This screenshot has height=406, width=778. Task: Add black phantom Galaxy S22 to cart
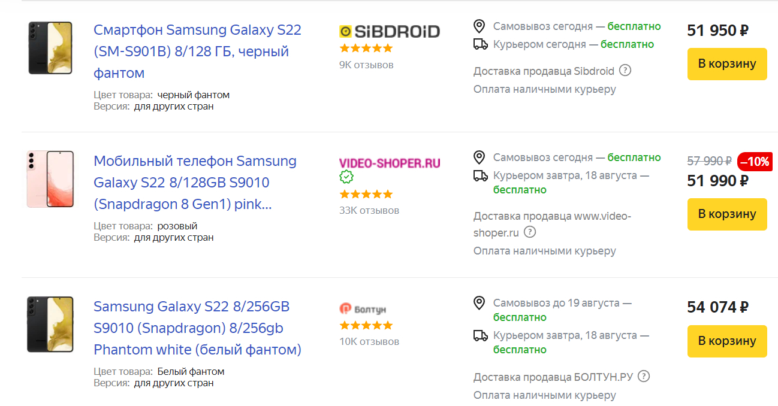[x=726, y=64]
